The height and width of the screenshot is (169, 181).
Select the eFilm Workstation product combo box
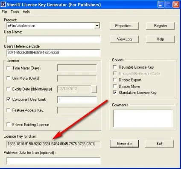coord(53,26)
